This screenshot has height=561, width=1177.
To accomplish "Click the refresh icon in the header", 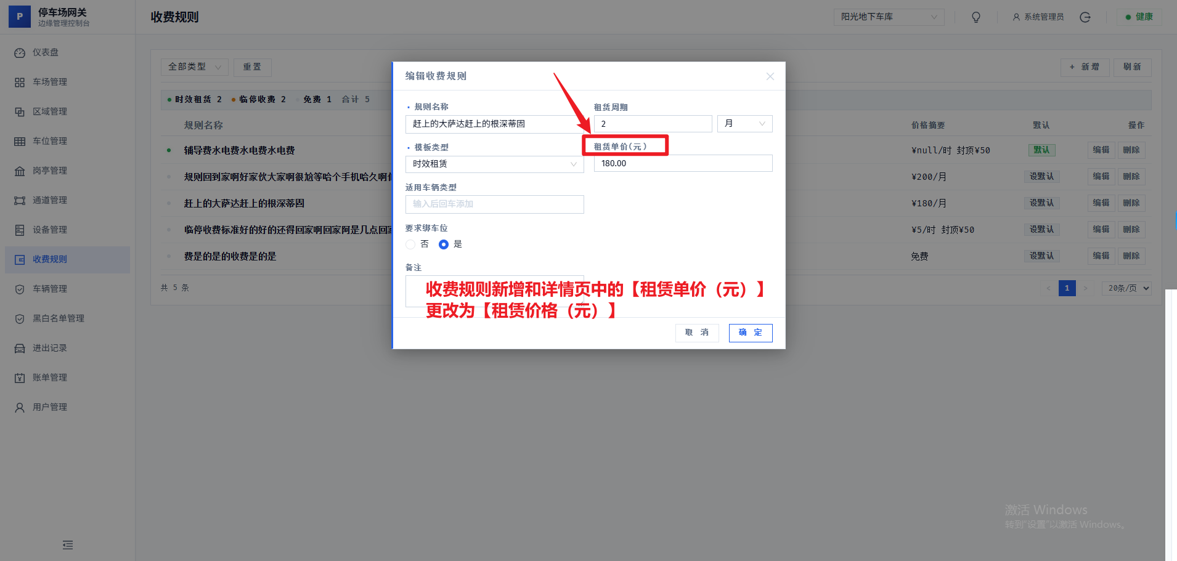I will (x=1085, y=17).
